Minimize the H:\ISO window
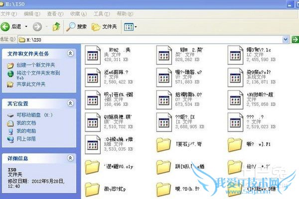The width and height of the screenshot is (299, 199). (x=290, y=4)
